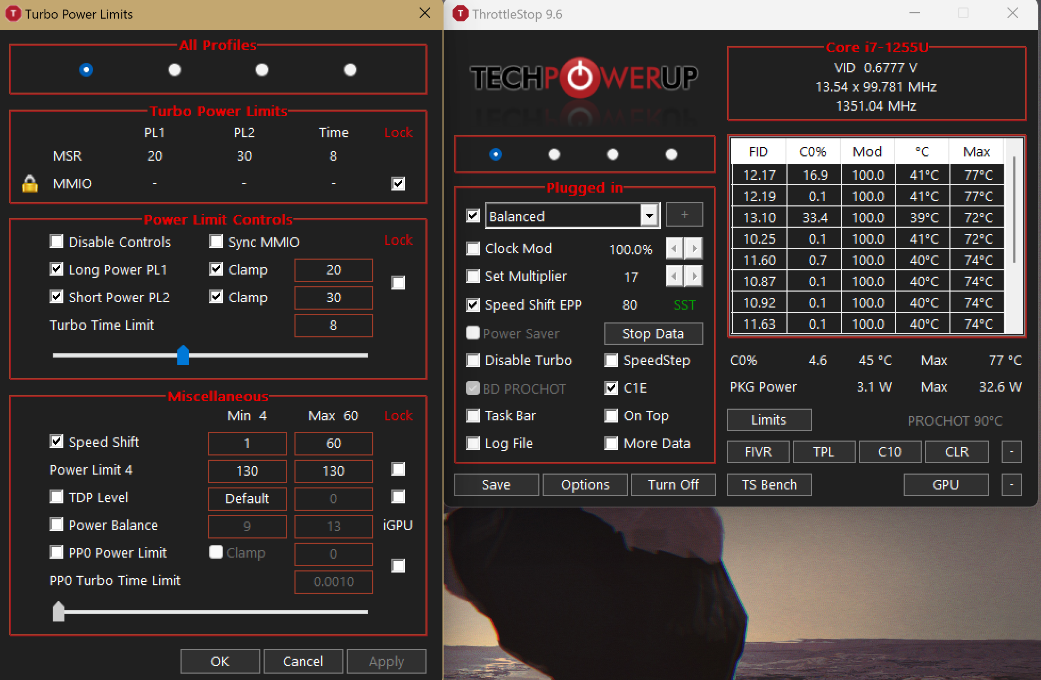Uncheck Short Power PL2
This screenshot has height=680, width=1041.
click(56, 297)
